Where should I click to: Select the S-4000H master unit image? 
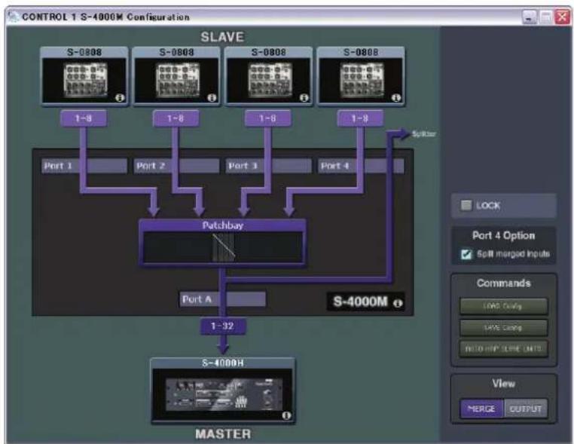pyautogui.click(x=222, y=391)
